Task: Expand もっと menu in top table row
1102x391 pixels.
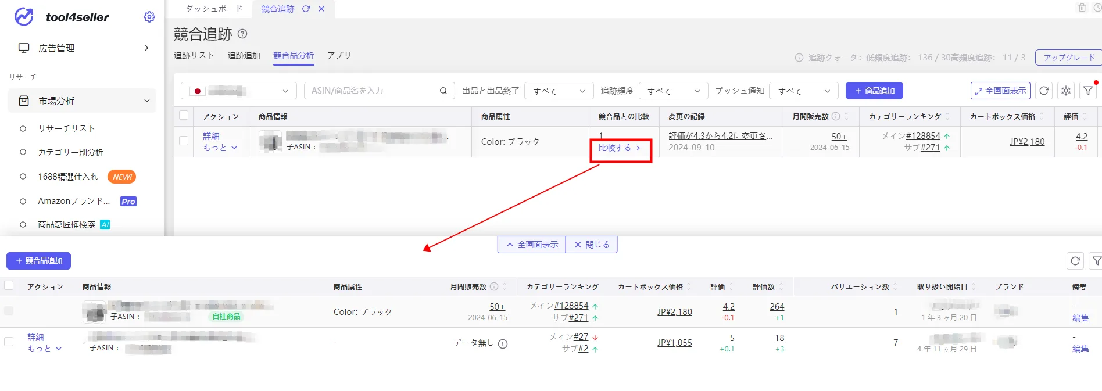Action: pos(220,148)
